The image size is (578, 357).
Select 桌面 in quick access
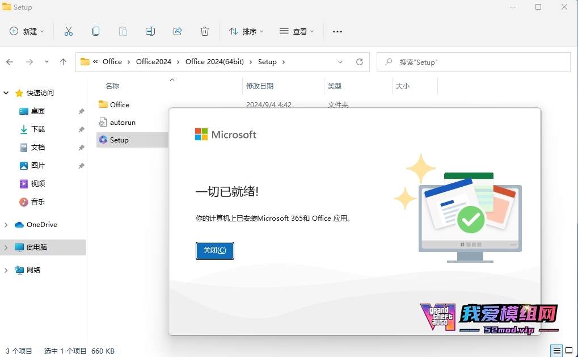point(38,111)
